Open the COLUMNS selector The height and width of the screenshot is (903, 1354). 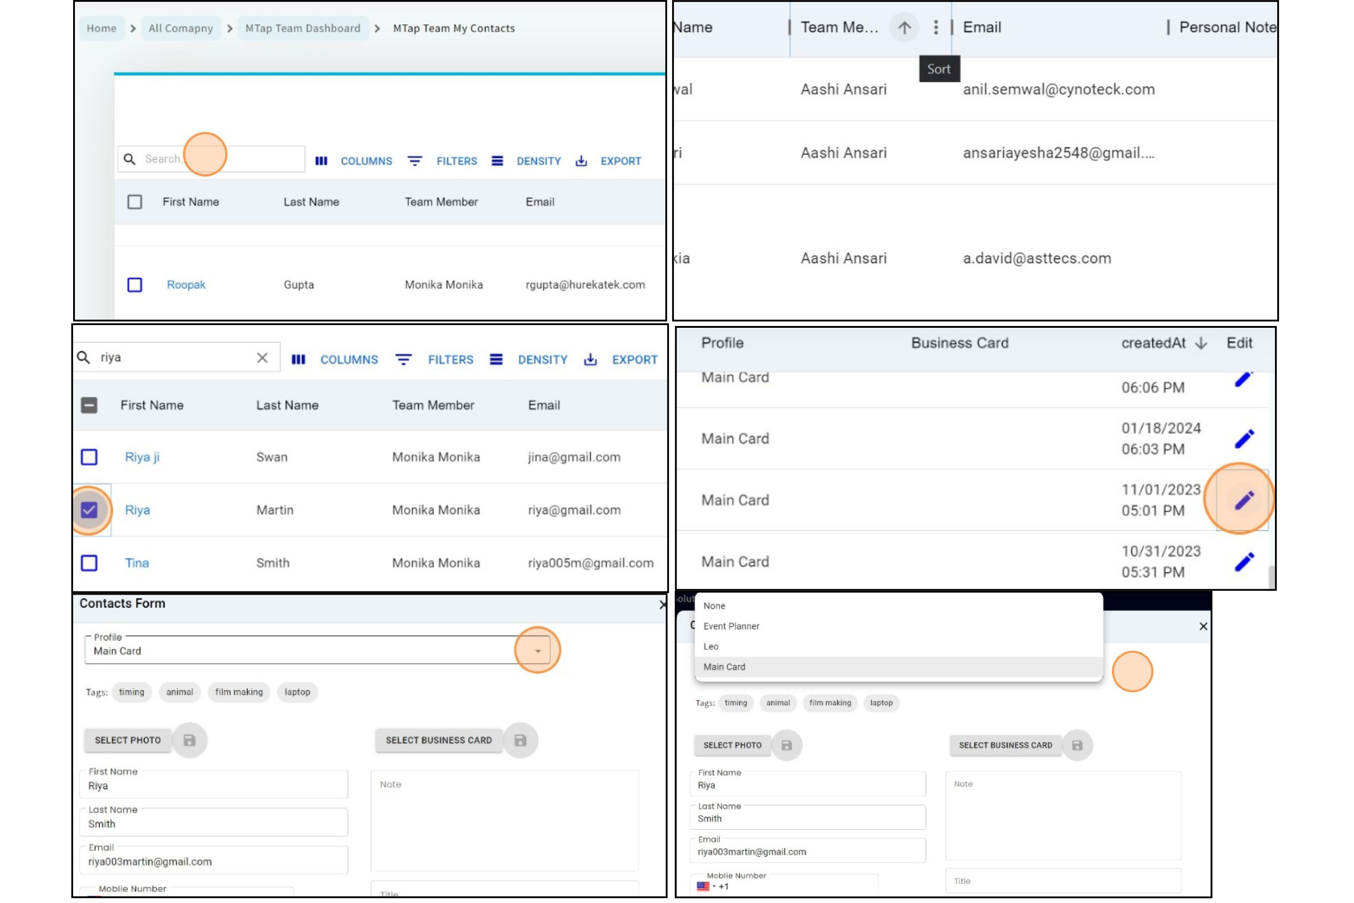[366, 161]
